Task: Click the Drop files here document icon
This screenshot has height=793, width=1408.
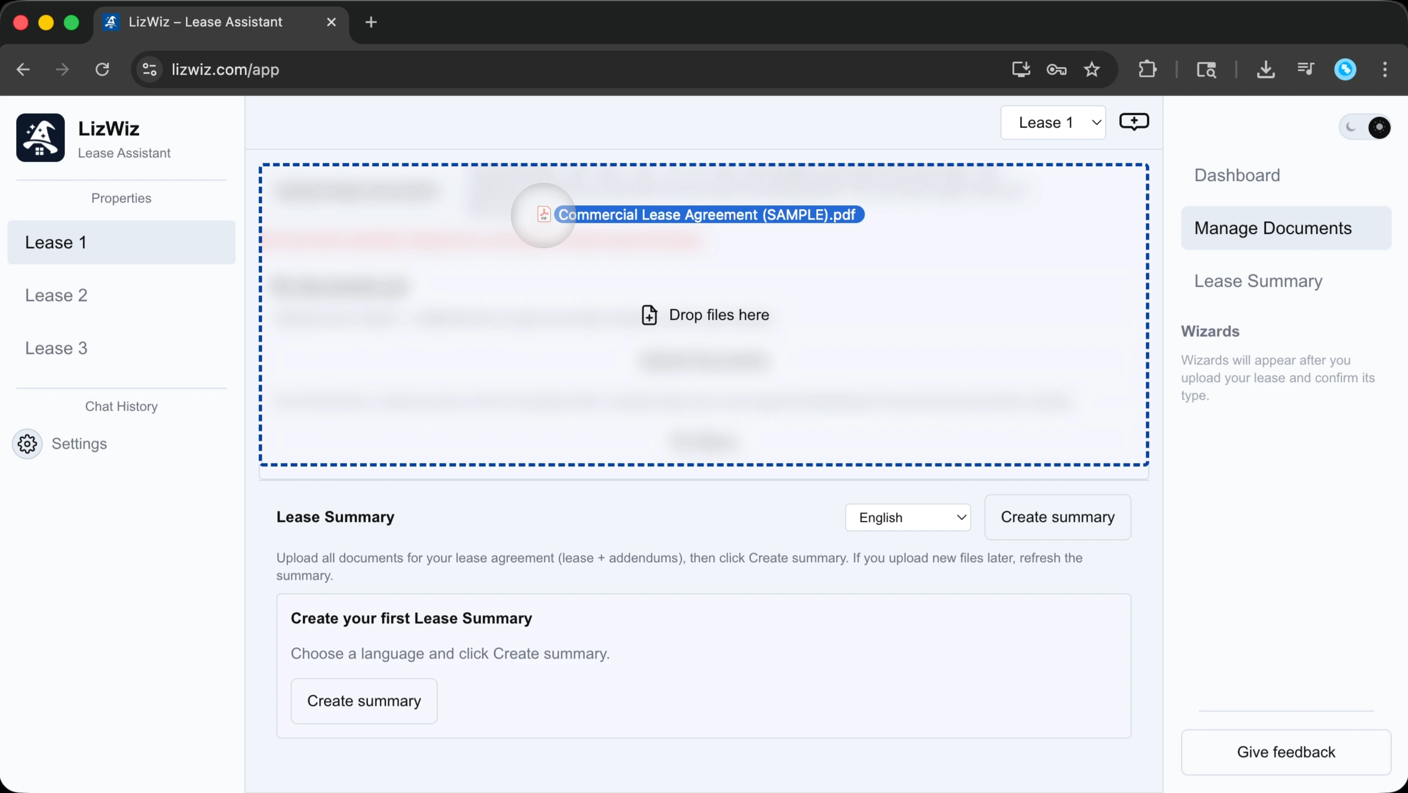Action: click(649, 315)
